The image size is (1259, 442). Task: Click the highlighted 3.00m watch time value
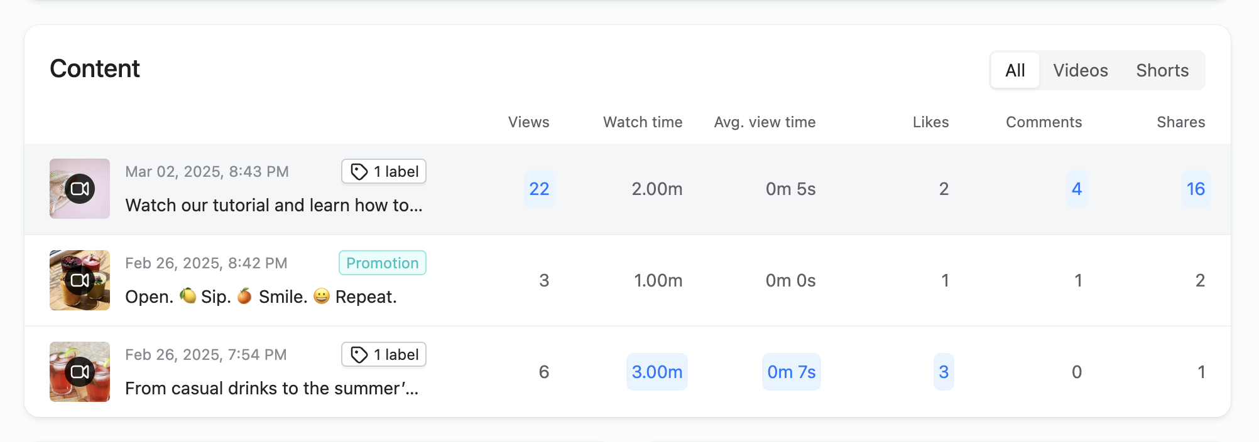pyautogui.click(x=657, y=372)
